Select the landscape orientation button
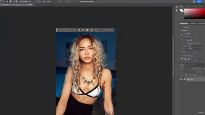 pyautogui.click(x=191, y=40)
